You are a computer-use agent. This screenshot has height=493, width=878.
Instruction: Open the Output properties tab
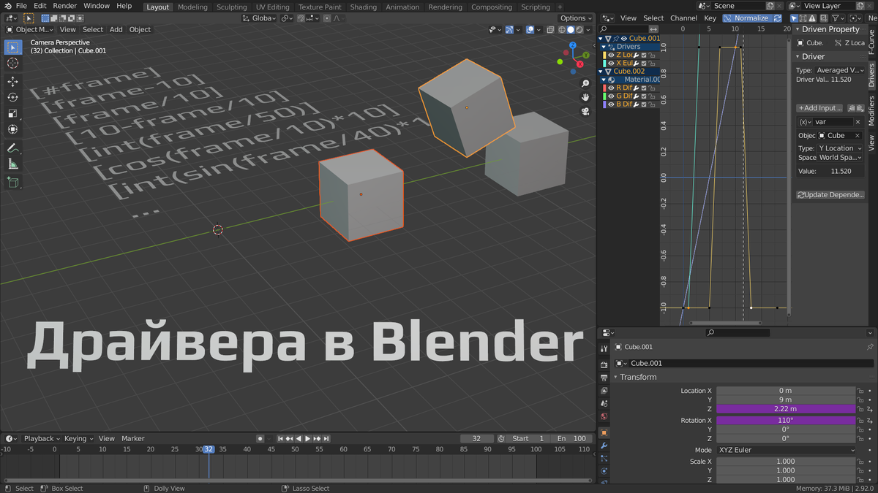[604, 378]
